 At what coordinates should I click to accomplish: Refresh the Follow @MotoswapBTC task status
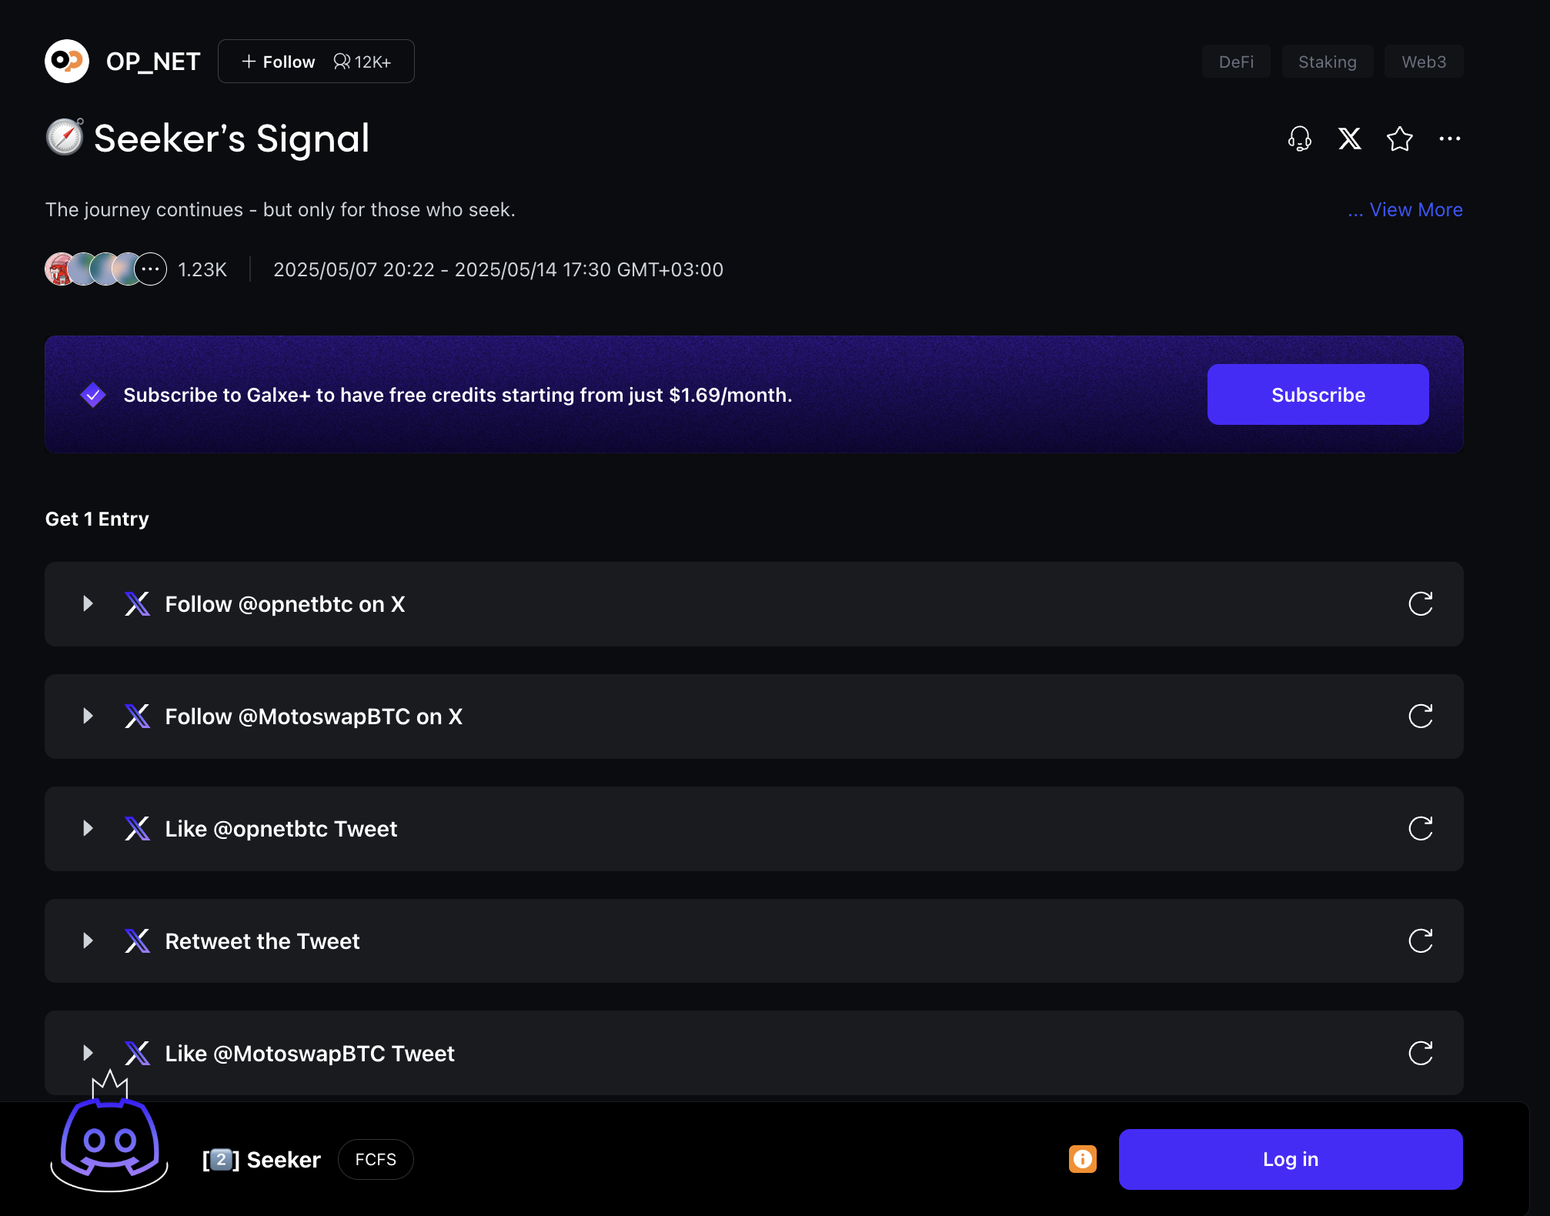(x=1420, y=717)
